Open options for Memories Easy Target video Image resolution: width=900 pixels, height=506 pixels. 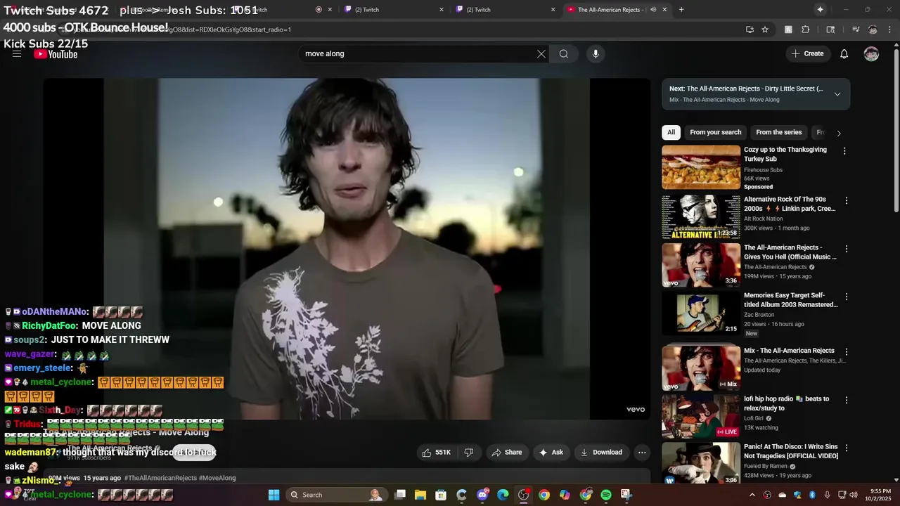846,297
